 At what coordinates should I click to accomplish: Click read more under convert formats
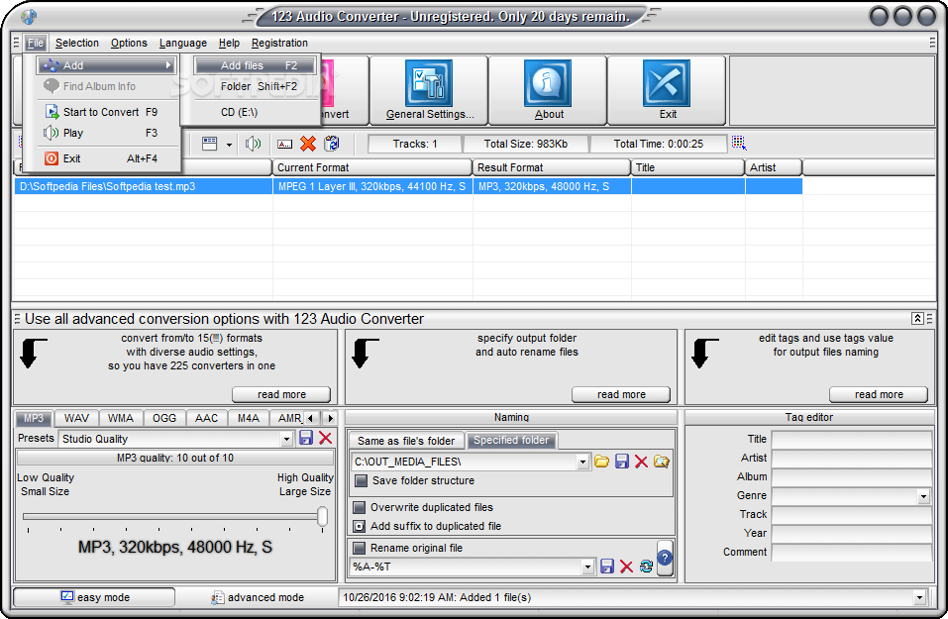point(281,394)
